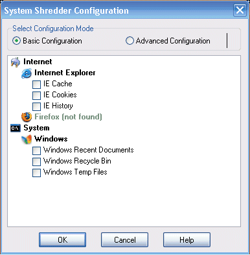Select the Internet Explorer tree node
Screen dimensions: 250x255
(x=65, y=73)
